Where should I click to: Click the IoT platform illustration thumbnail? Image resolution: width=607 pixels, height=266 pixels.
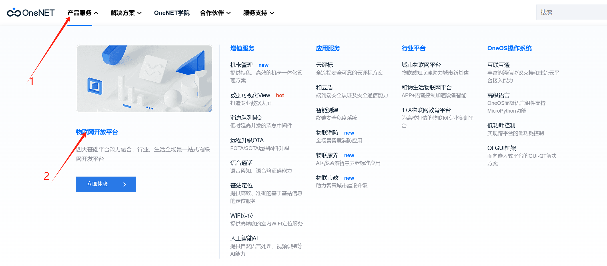pos(144,79)
